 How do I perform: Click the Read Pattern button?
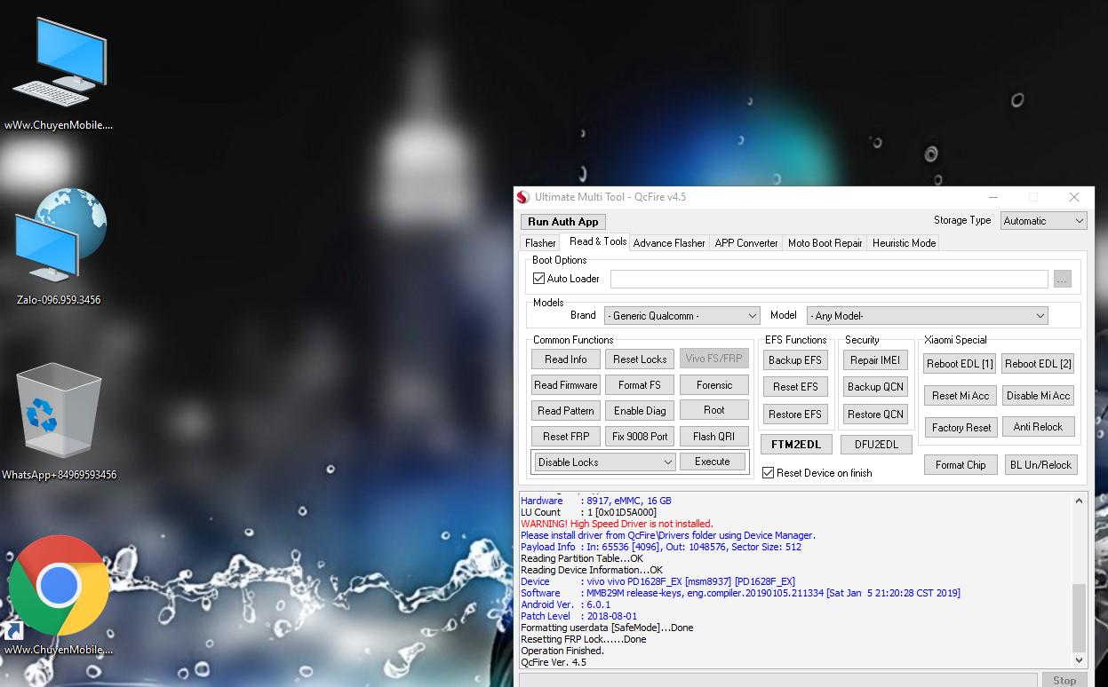point(566,411)
